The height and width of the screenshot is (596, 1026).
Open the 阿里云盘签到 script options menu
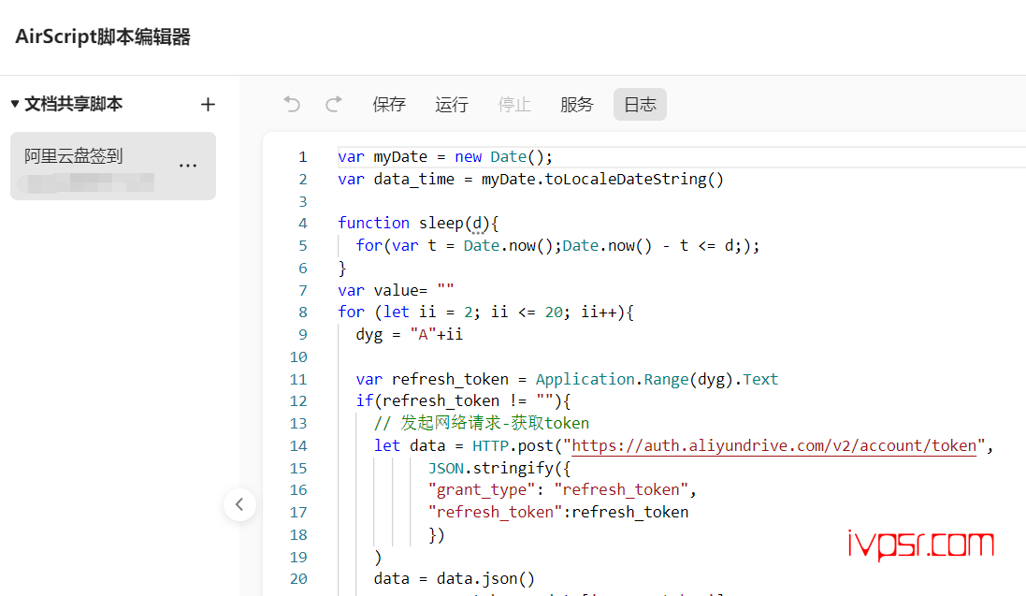click(188, 166)
